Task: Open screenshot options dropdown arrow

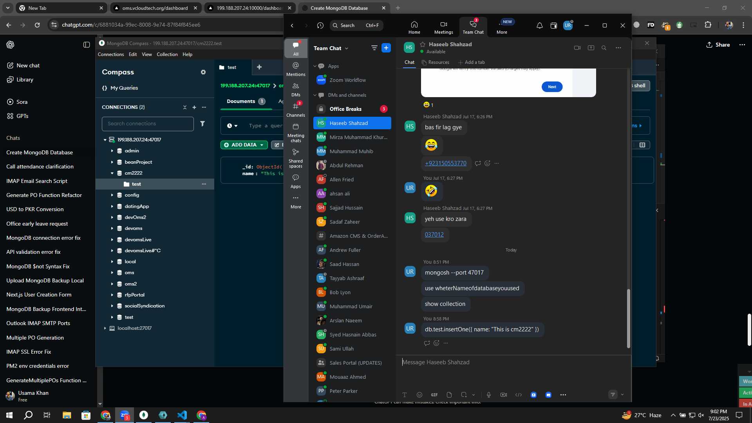Action: 473,395
